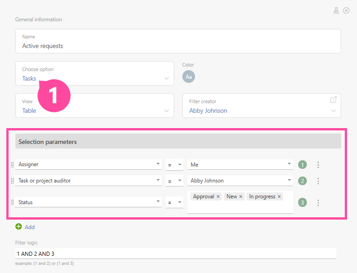Close the filter settings panel
357x273 pixels.
coord(346,10)
